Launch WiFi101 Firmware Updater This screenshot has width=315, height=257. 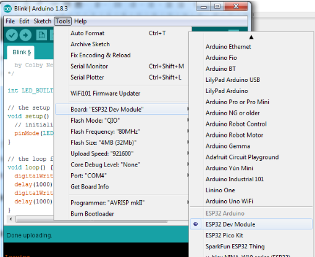coord(122,94)
